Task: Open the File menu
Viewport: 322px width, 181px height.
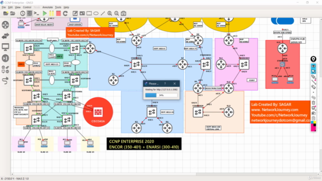Action: [x=4, y=7]
